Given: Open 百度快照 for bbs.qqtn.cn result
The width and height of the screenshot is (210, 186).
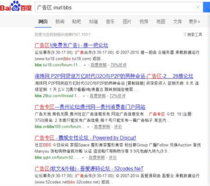Looking at the screenshot, I should click(x=97, y=158).
